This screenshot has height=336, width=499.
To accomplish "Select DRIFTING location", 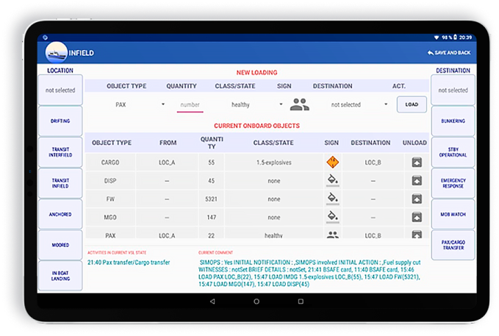I will pos(60,121).
